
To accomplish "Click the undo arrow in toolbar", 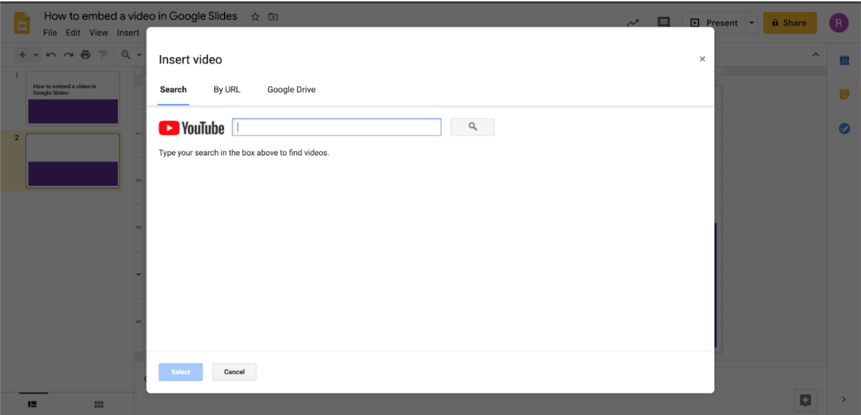I will 51,55.
